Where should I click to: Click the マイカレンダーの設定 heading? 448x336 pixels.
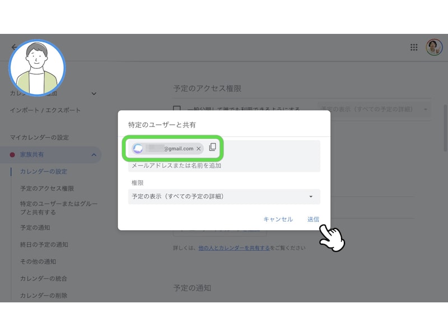pos(39,137)
